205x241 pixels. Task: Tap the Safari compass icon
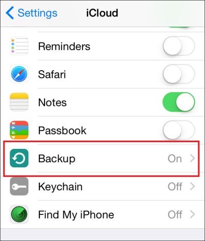tap(19, 74)
